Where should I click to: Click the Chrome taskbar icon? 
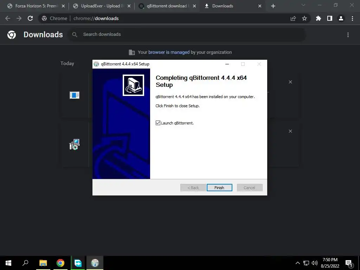[x=60, y=263]
